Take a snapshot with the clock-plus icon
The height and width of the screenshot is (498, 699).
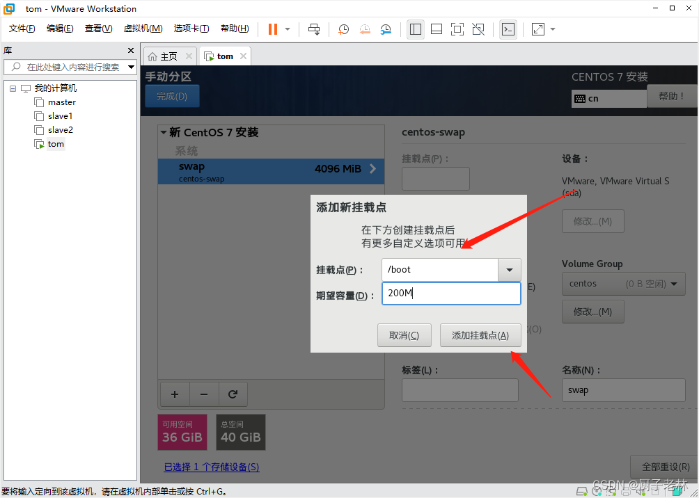(x=343, y=29)
